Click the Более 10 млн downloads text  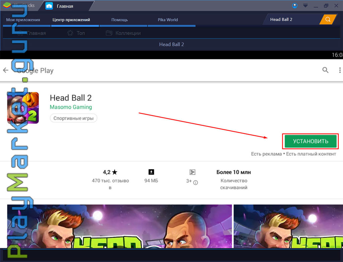(x=233, y=172)
